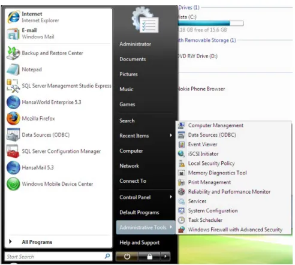Screen dimensions: 295x265
Task: Open Windows Mobile Device Center icon
Action: click(13, 184)
